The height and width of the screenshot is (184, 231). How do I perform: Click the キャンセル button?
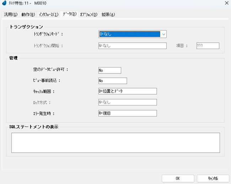pos(213,178)
